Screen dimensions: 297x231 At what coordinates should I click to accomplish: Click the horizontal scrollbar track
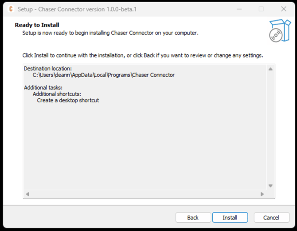[144, 194]
